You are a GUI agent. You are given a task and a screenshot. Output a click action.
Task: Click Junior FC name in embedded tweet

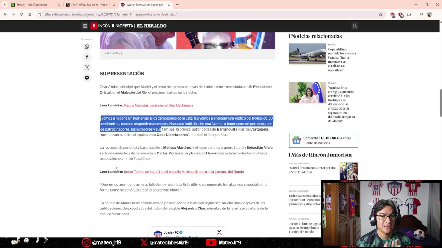click(x=171, y=232)
